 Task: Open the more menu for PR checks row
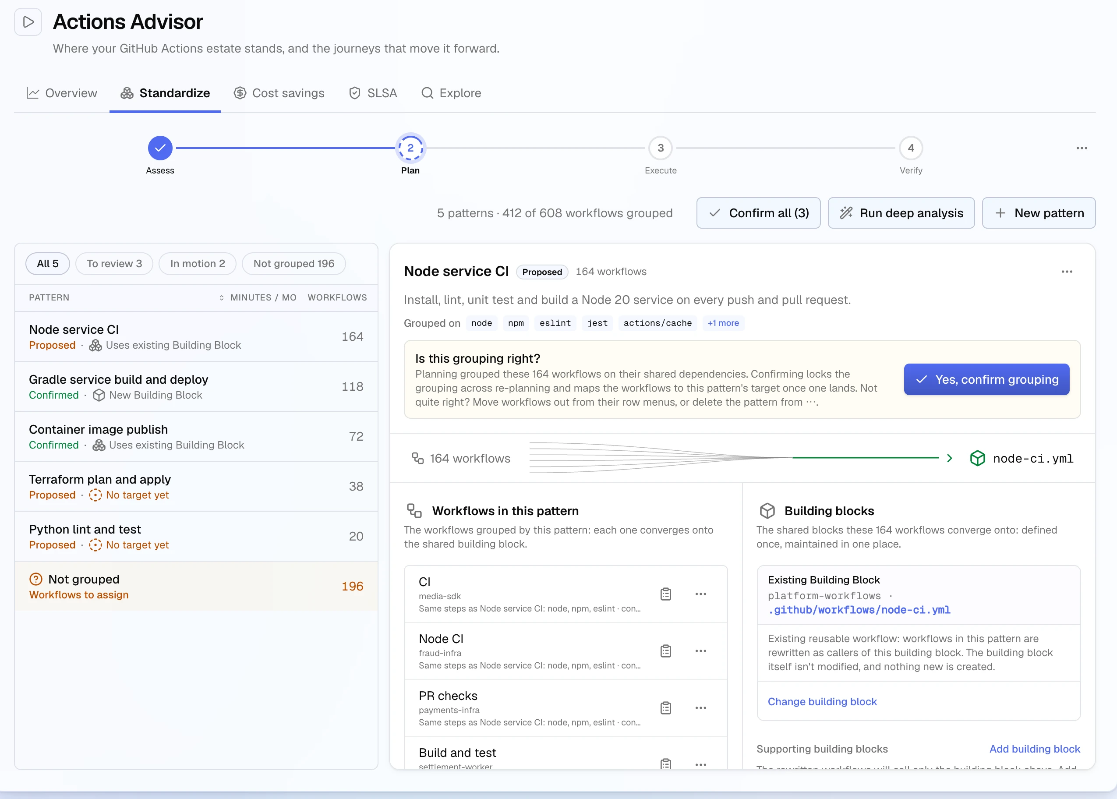click(700, 708)
